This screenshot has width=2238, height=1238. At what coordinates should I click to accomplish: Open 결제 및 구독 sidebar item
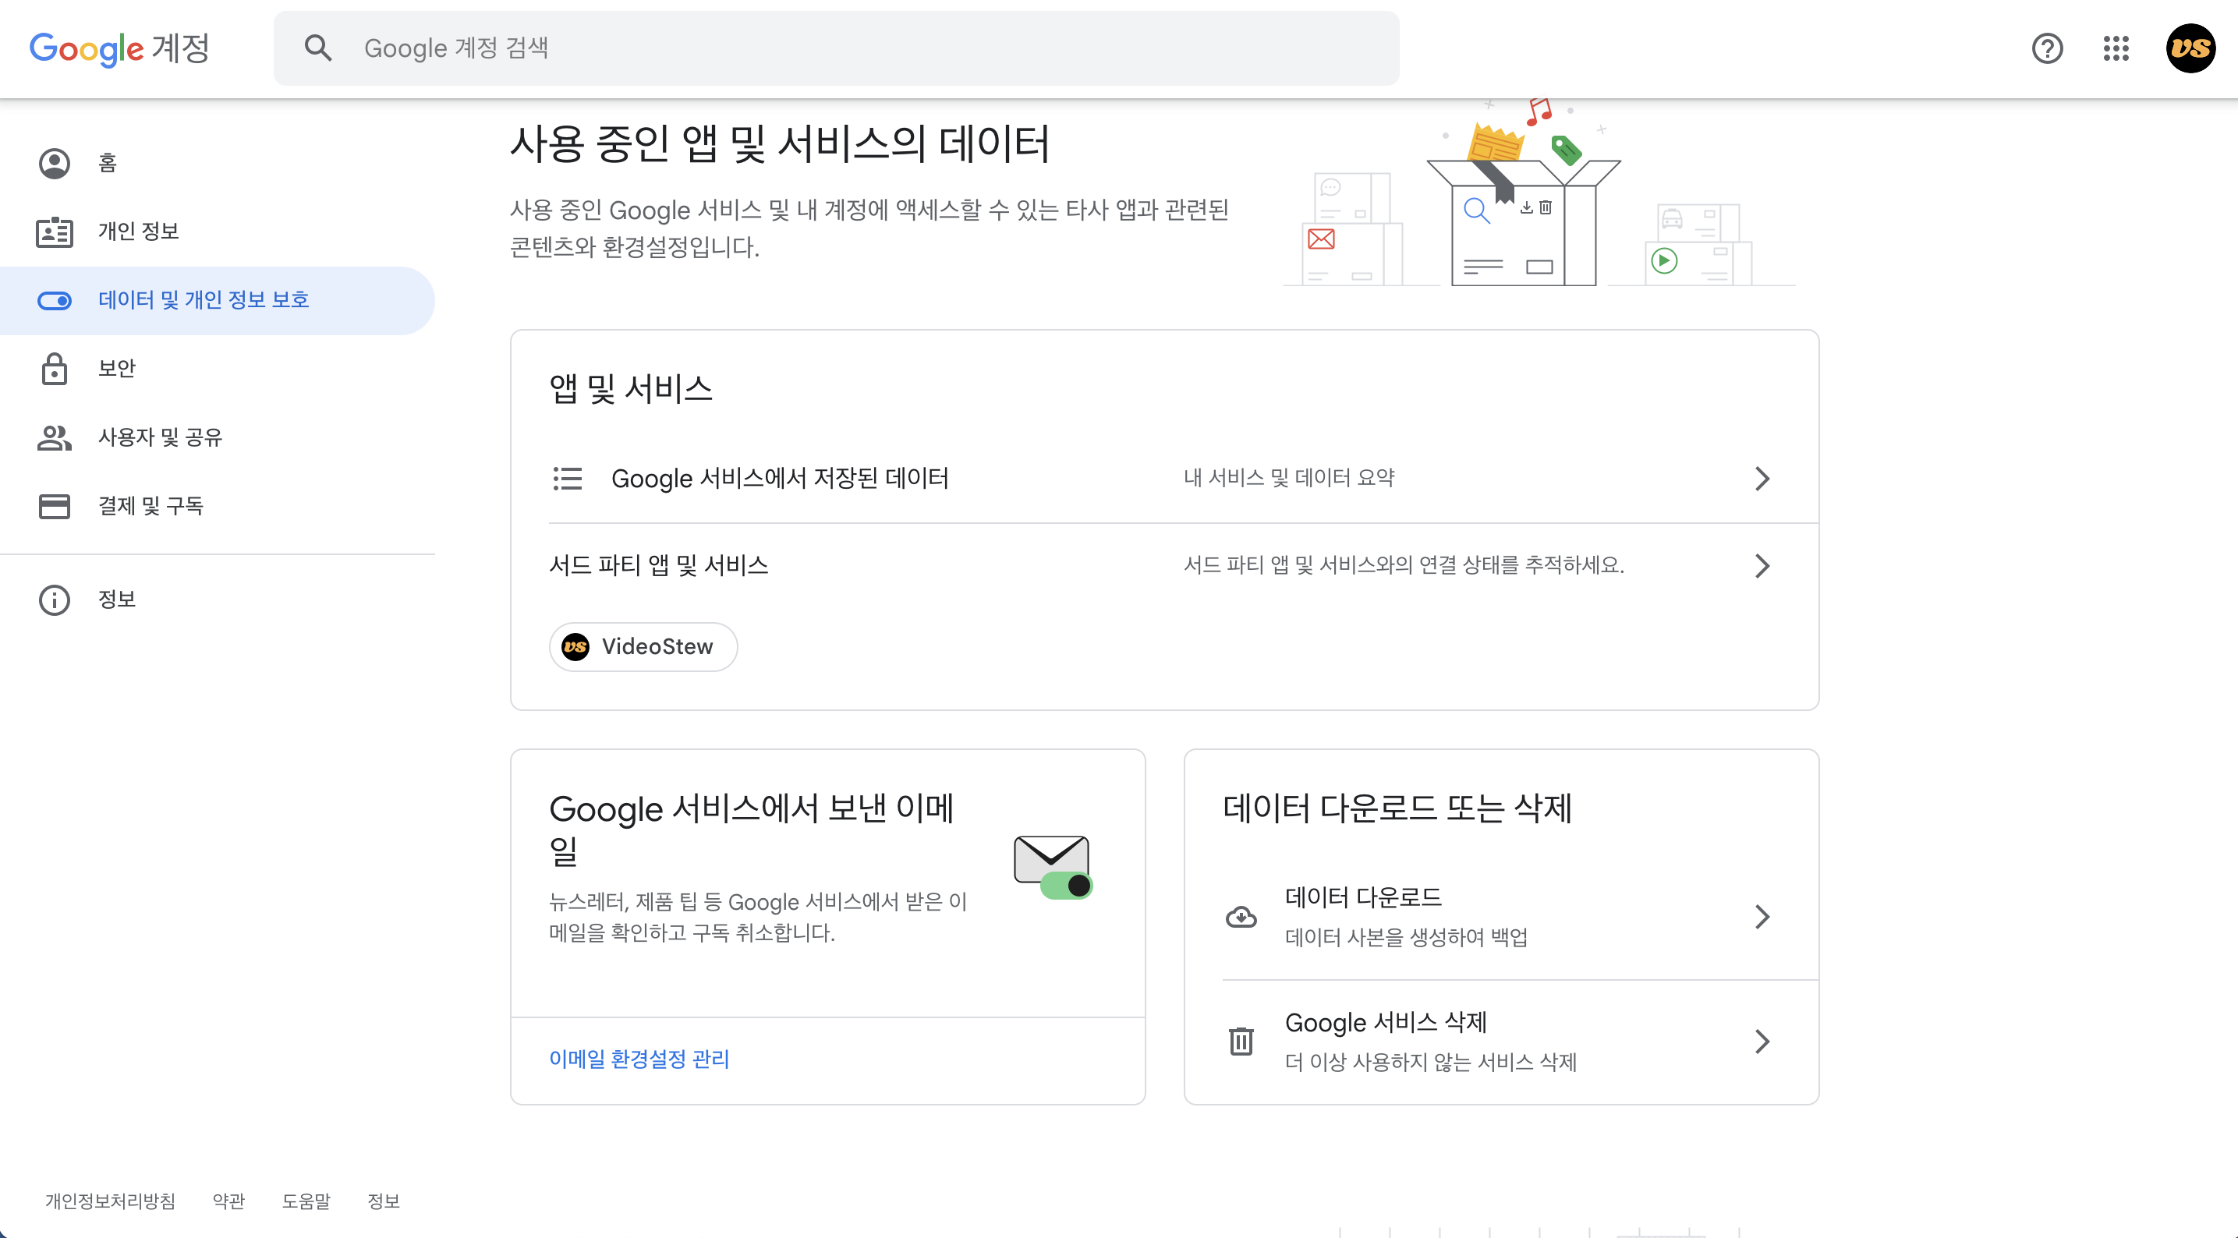[150, 506]
